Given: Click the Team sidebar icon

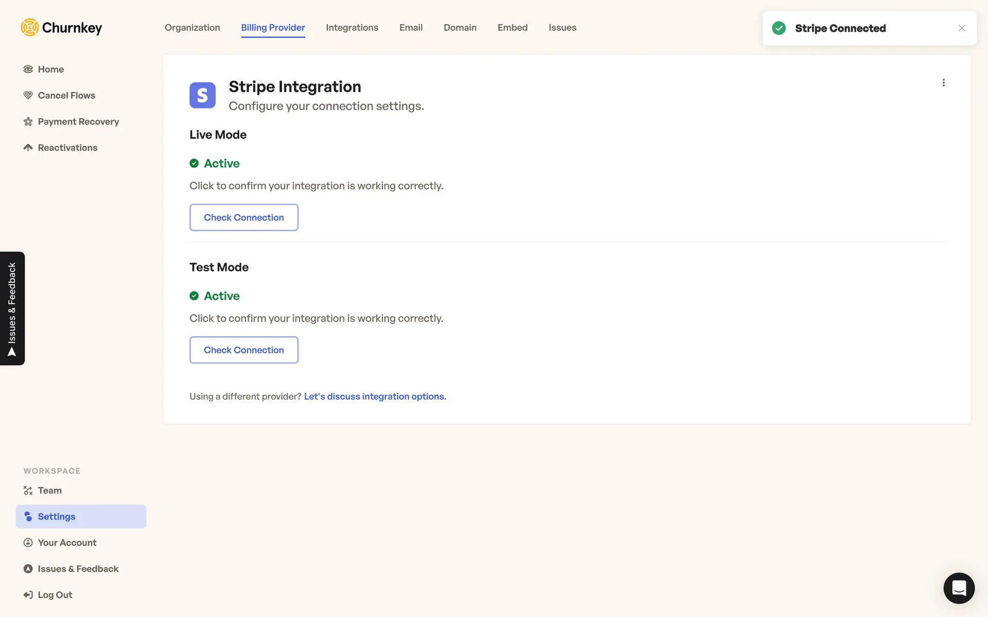Looking at the screenshot, I should click(28, 491).
